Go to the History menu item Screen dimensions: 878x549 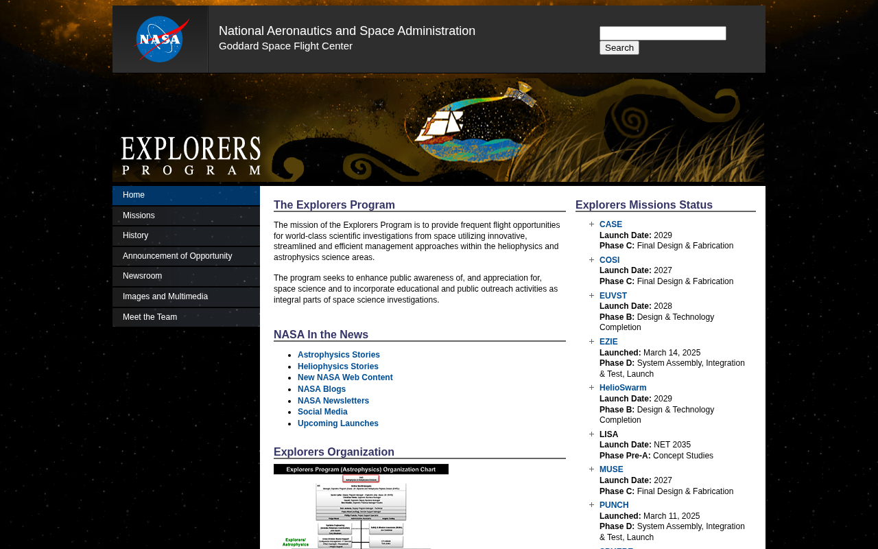pyautogui.click(x=186, y=236)
